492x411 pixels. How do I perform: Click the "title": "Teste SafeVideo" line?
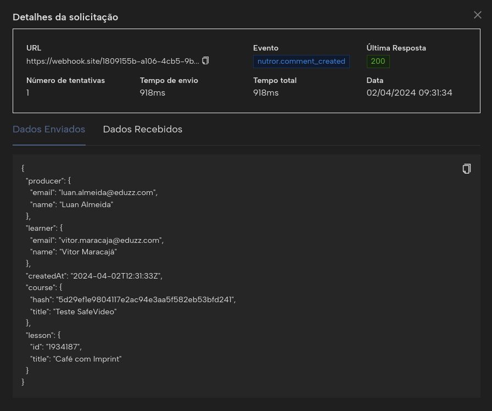[x=74, y=312]
